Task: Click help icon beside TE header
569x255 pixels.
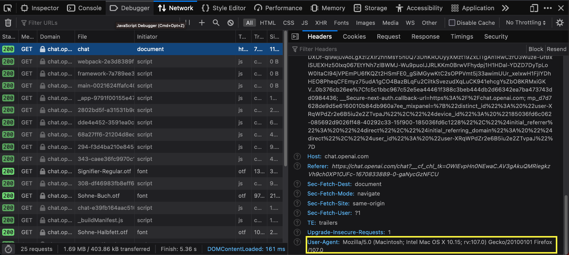Action: (298, 223)
